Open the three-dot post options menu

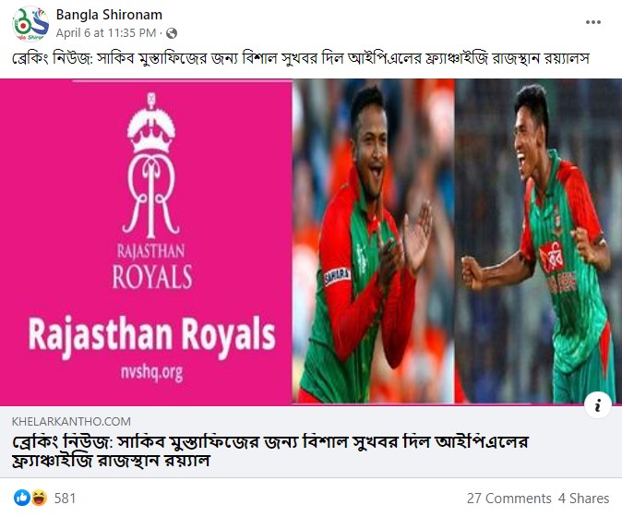point(593,22)
